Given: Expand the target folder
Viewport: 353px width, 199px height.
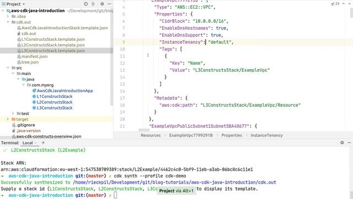Looking at the screenshot, I should tap(8, 119).
